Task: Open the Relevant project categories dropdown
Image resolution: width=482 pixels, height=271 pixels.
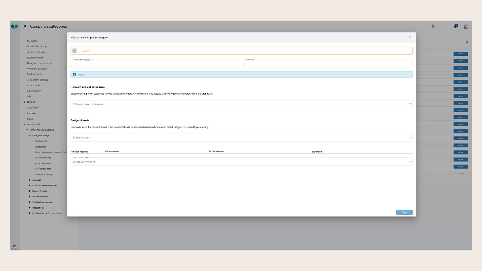Action: click(x=241, y=104)
